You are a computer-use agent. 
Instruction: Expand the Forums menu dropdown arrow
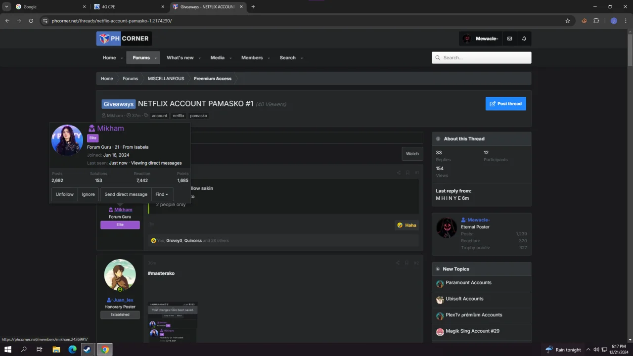[x=156, y=58]
